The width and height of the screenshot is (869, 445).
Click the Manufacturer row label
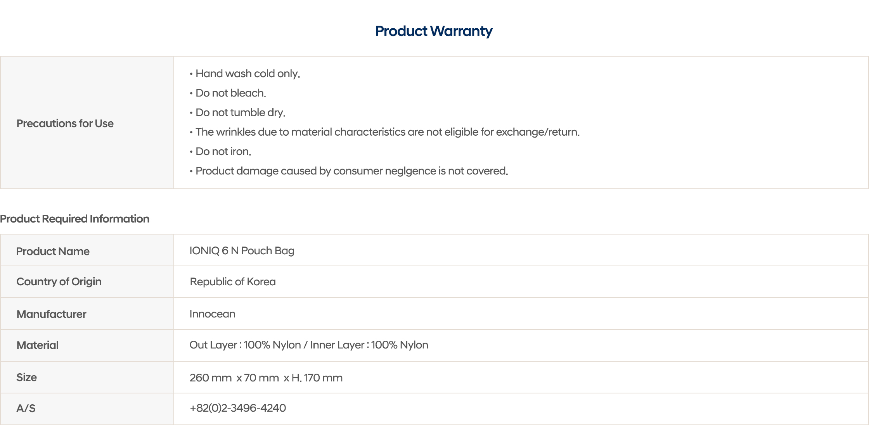pos(51,314)
